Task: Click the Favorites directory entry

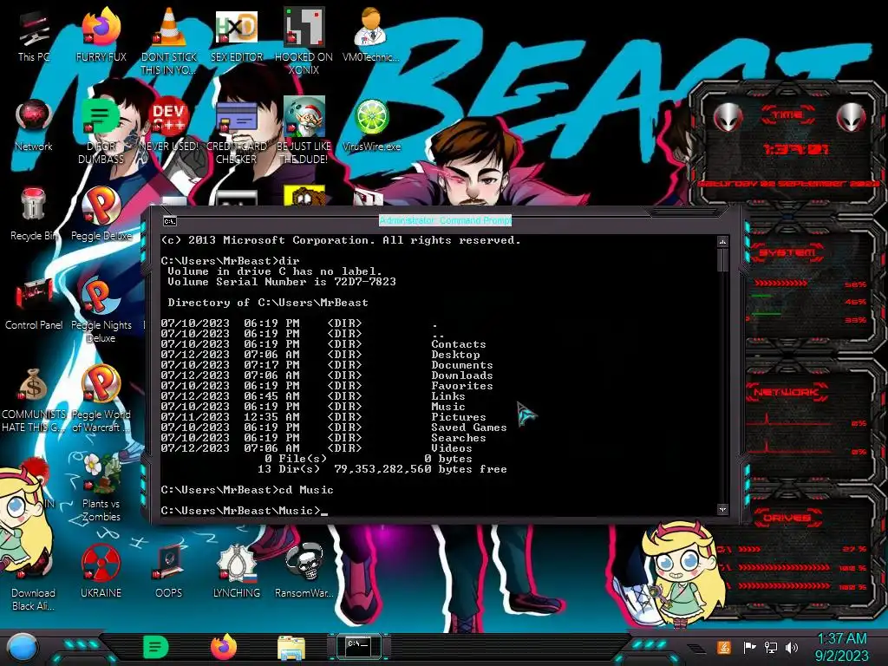Action: [x=462, y=386]
